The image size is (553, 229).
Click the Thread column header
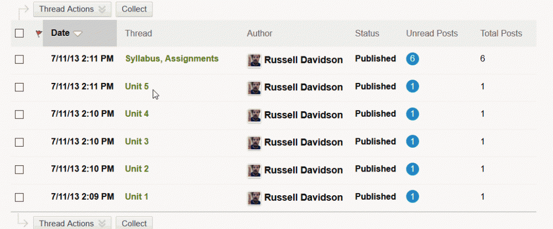(x=138, y=33)
